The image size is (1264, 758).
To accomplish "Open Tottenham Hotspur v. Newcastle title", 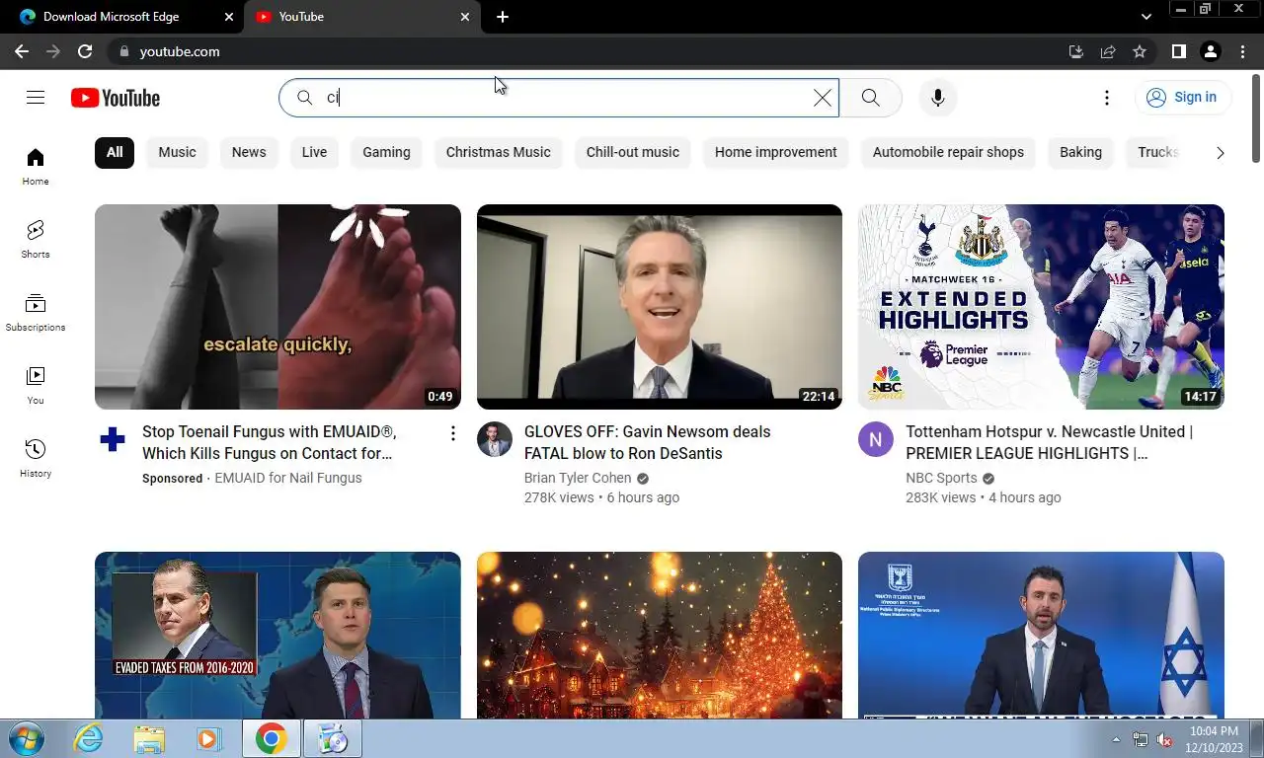I will [x=1049, y=442].
